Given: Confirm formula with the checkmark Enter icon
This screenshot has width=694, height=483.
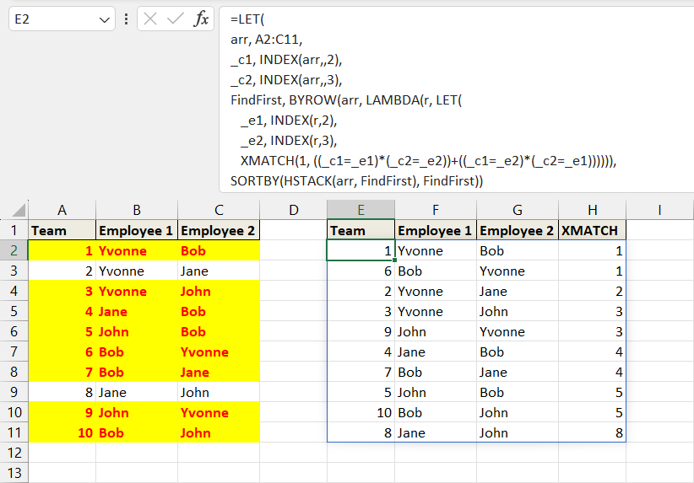Looking at the screenshot, I should (x=176, y=19).
